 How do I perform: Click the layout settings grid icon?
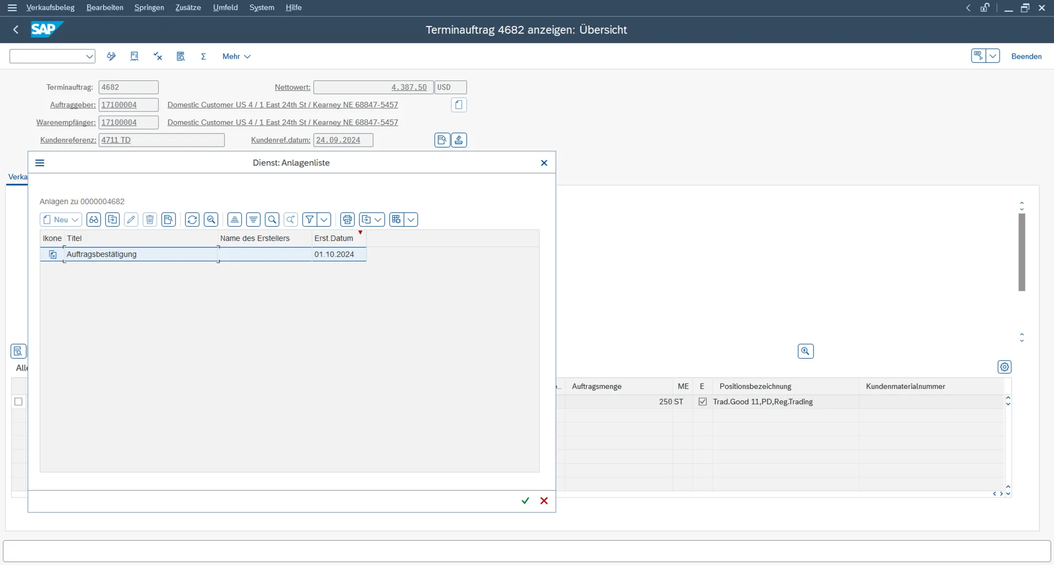pos(396,220)
